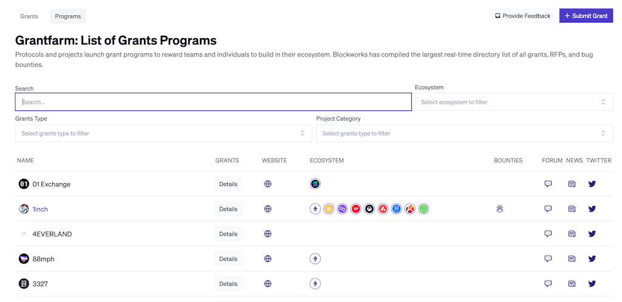Open the bug bounties icon for 1inch

pos(499,209)
